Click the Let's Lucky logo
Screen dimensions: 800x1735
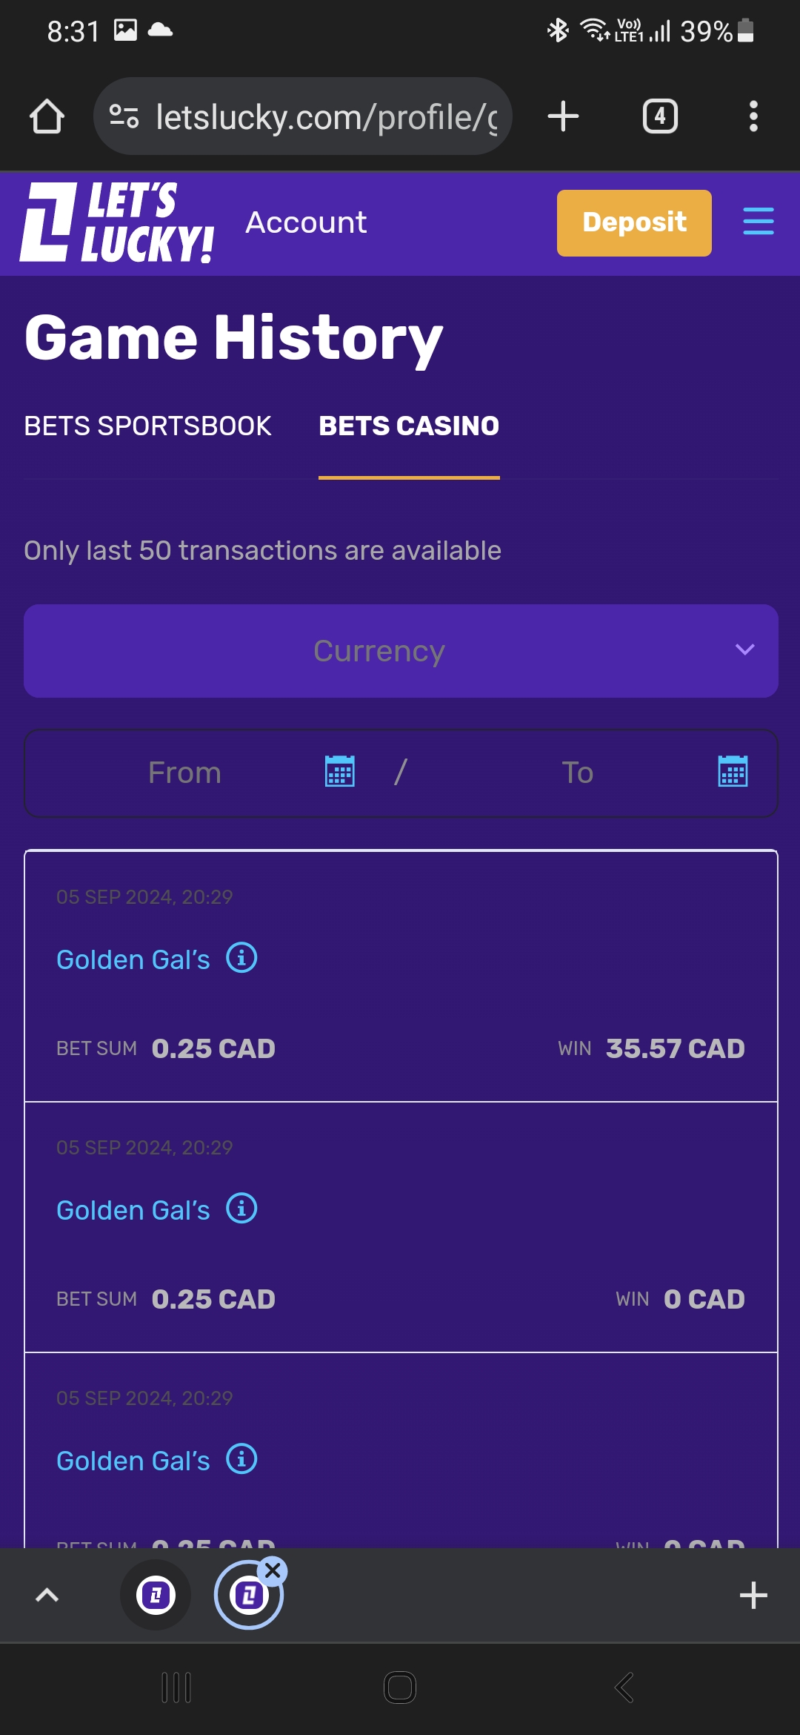[117, 222]
